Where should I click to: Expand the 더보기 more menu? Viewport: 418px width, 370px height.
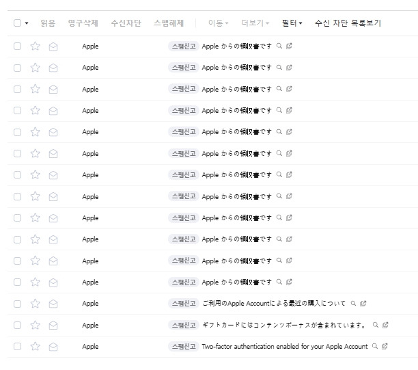click(255, 23)
